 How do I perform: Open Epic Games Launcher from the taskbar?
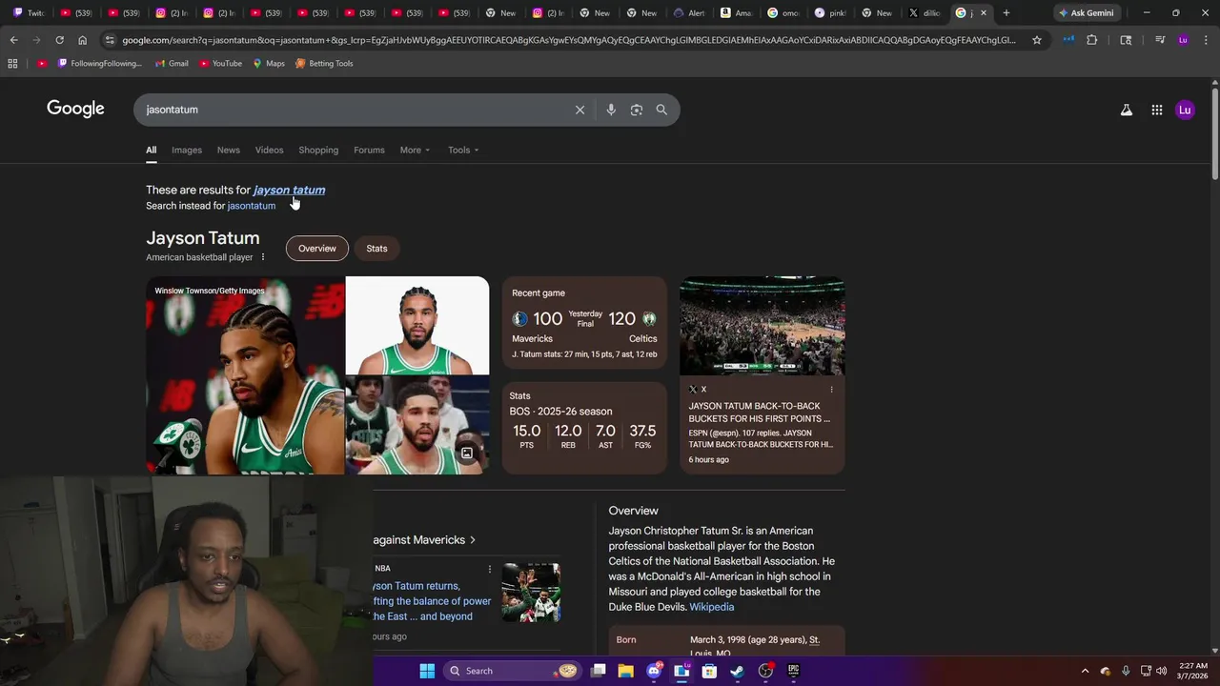coord(793,671)
